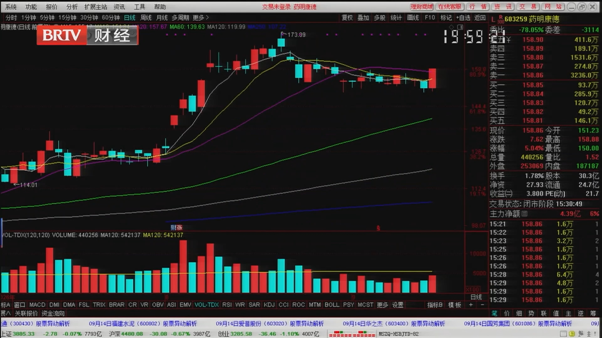The width and height of the screenshot is (602, 338).
Task: Open the 指标B dropdown
Action: tap(435, 305)
